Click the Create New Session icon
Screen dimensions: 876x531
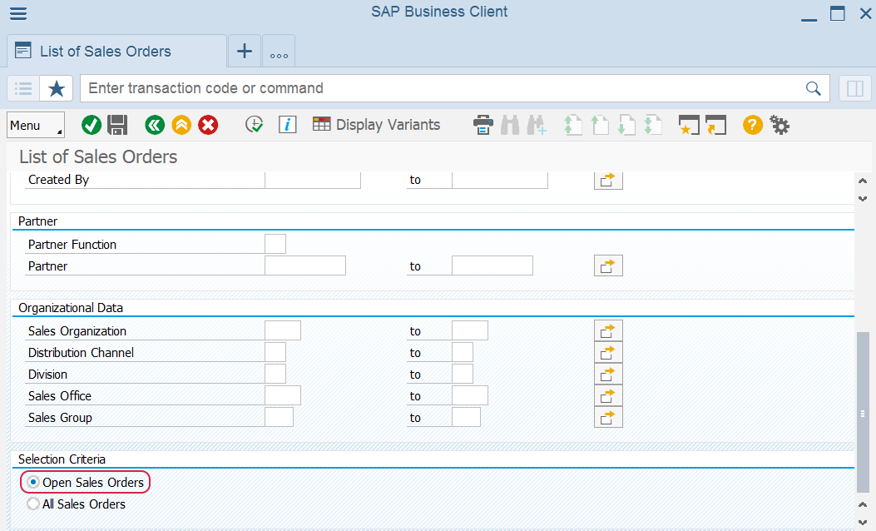[x=689, y=125]
